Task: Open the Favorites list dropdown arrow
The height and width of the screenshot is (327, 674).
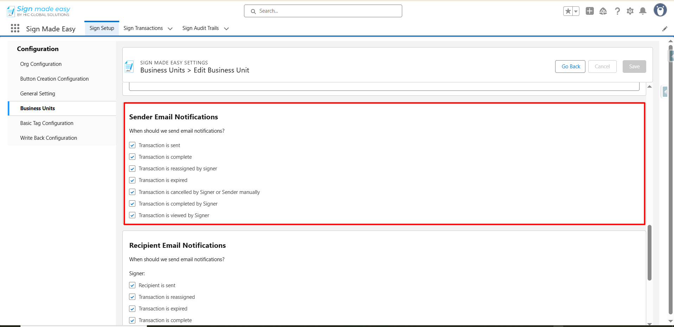Action: pyautogui.click(x=576, y=11)
